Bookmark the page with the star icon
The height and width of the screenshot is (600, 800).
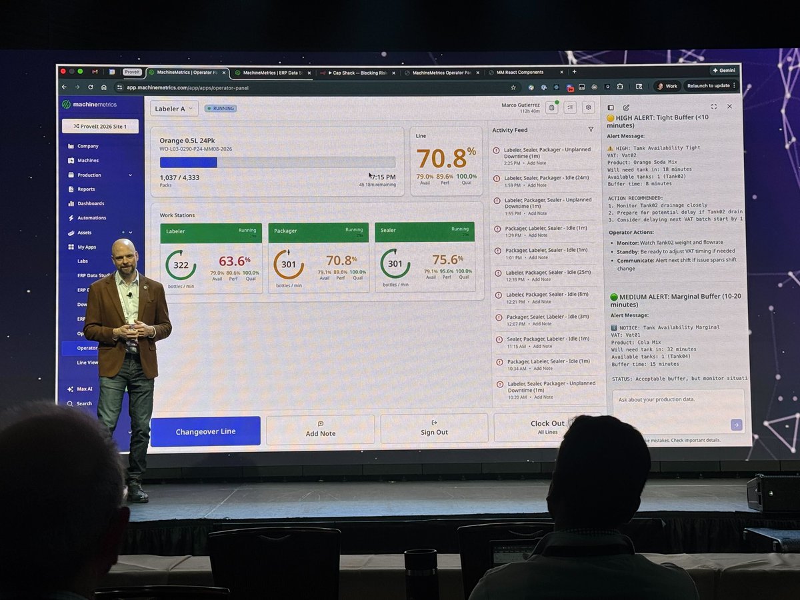(x=513, y=87)
